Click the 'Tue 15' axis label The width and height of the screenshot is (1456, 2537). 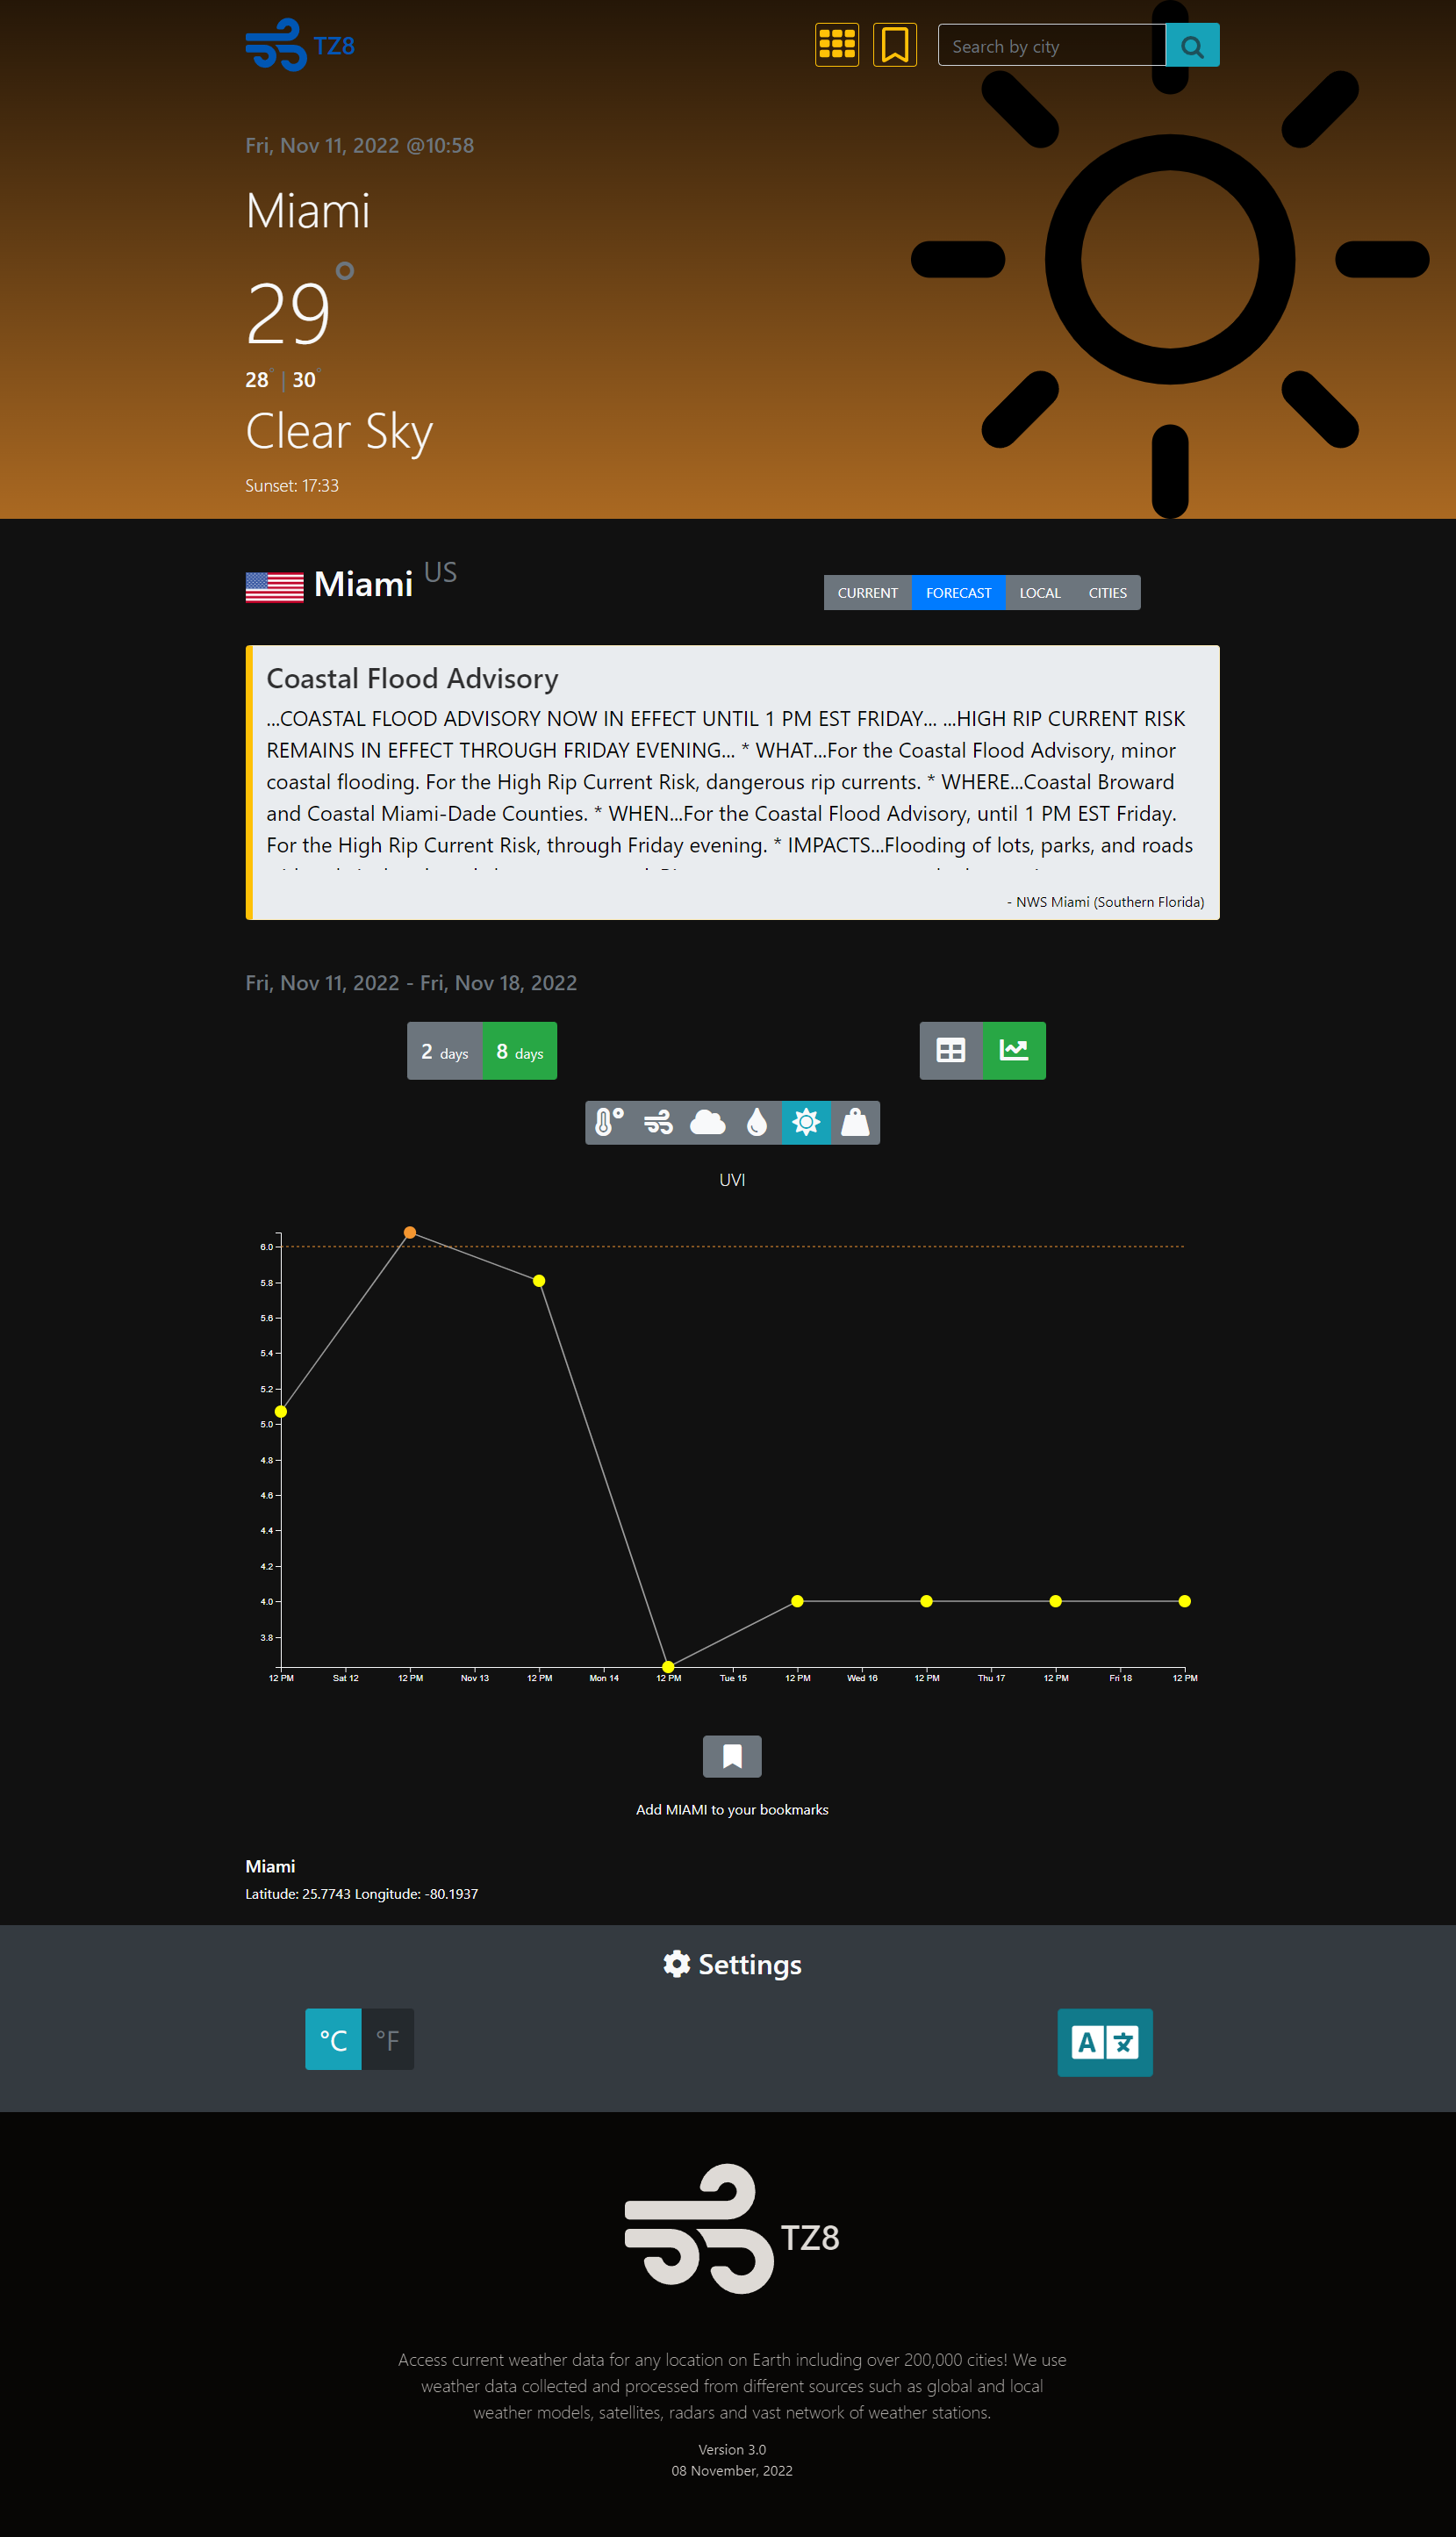click(x=733, y=1678)
